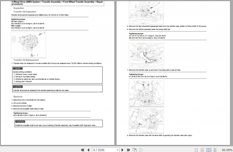Click the 'Removal' heading
Screen dimensions: 233x152
pos(18,96)
